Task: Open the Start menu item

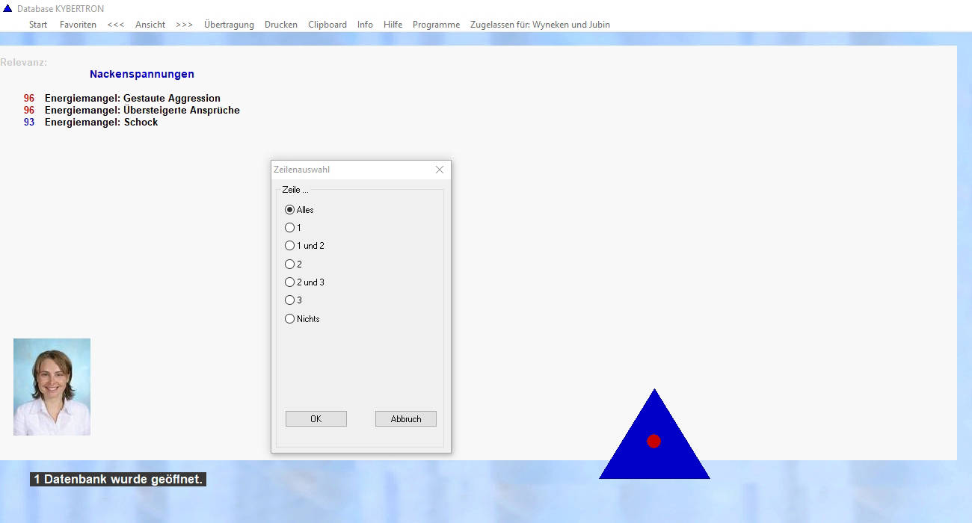Action: [x=38, y=25]
